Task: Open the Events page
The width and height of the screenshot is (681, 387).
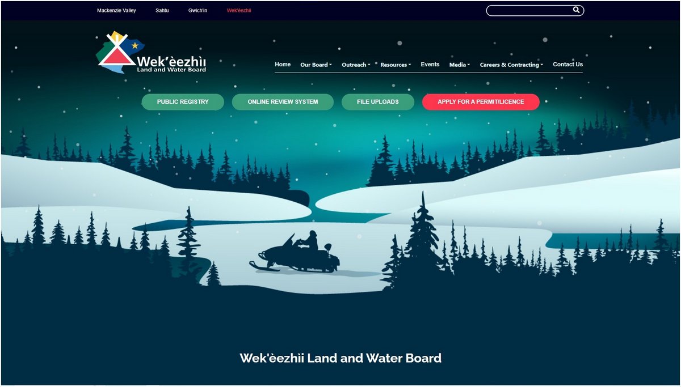Action: [430, 65]
